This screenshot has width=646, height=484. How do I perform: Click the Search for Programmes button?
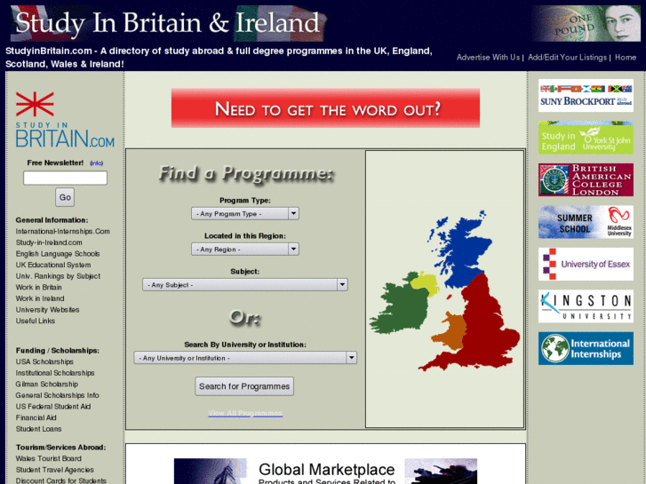pyautogui.click(x=244, y=386)
